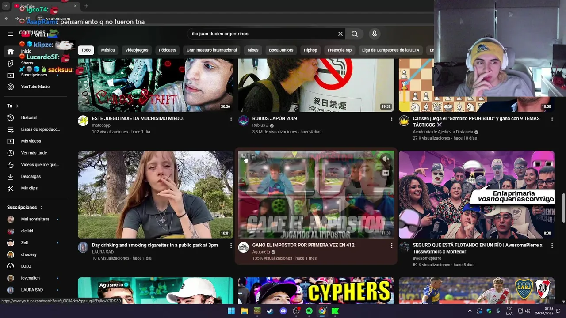Open the LAURA SAD video channel avatar
Image resolution: width=566 pixels, height=318 pixels.
(83, 247)
